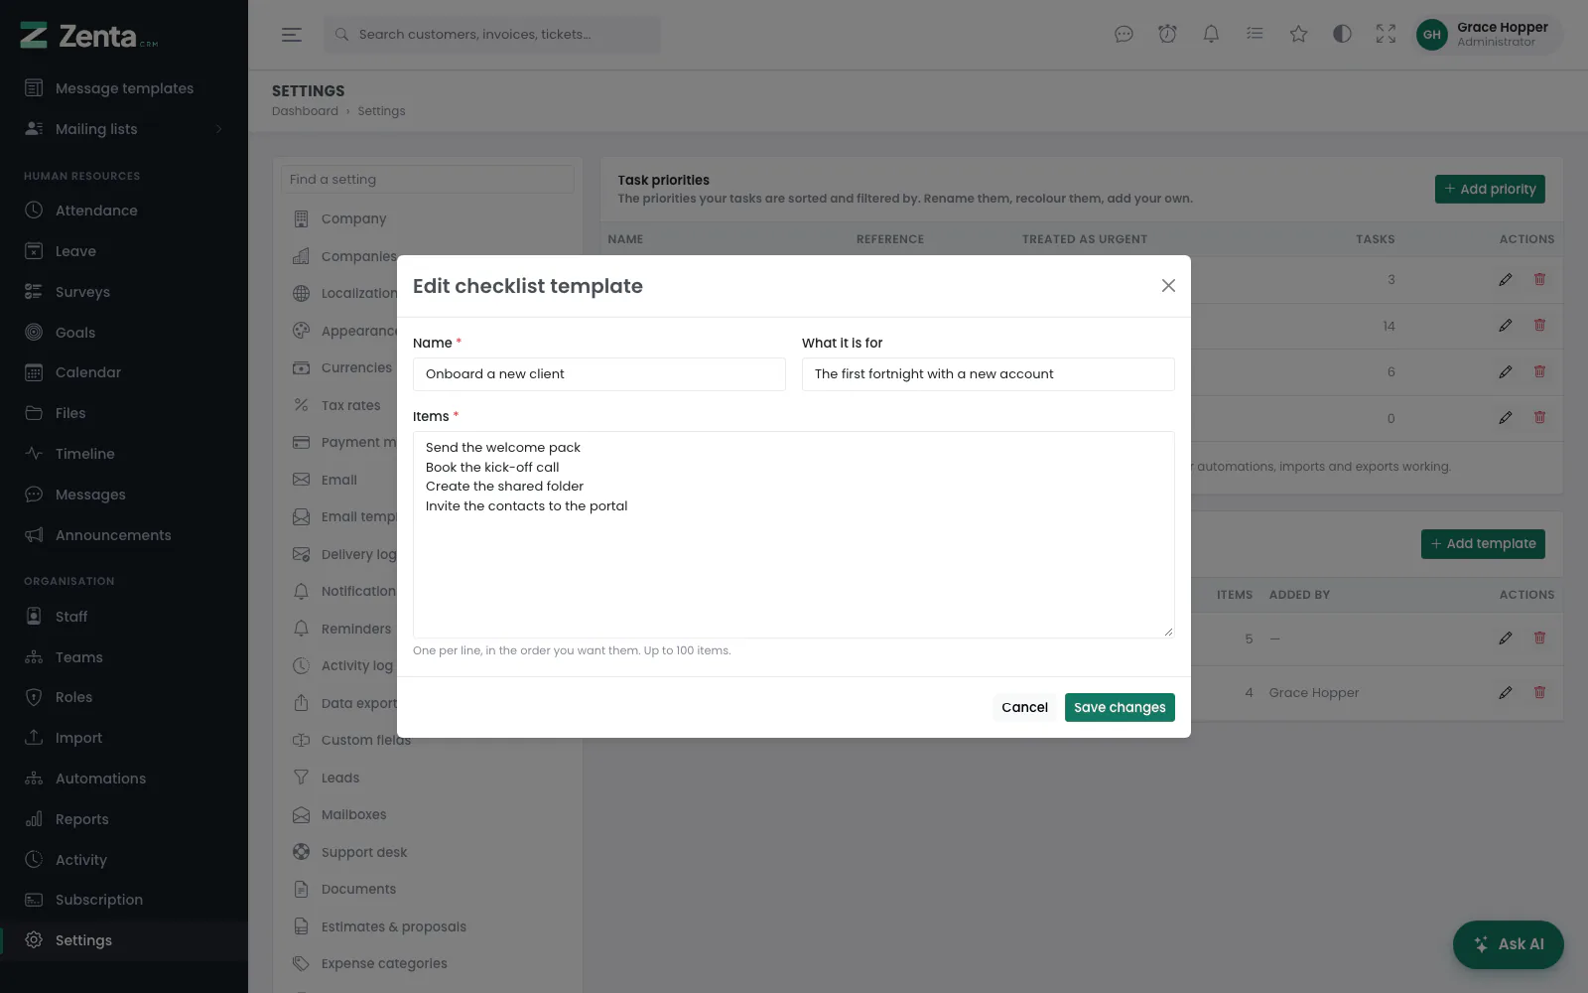Go to Attendance in sidebar

click(124, 211)
